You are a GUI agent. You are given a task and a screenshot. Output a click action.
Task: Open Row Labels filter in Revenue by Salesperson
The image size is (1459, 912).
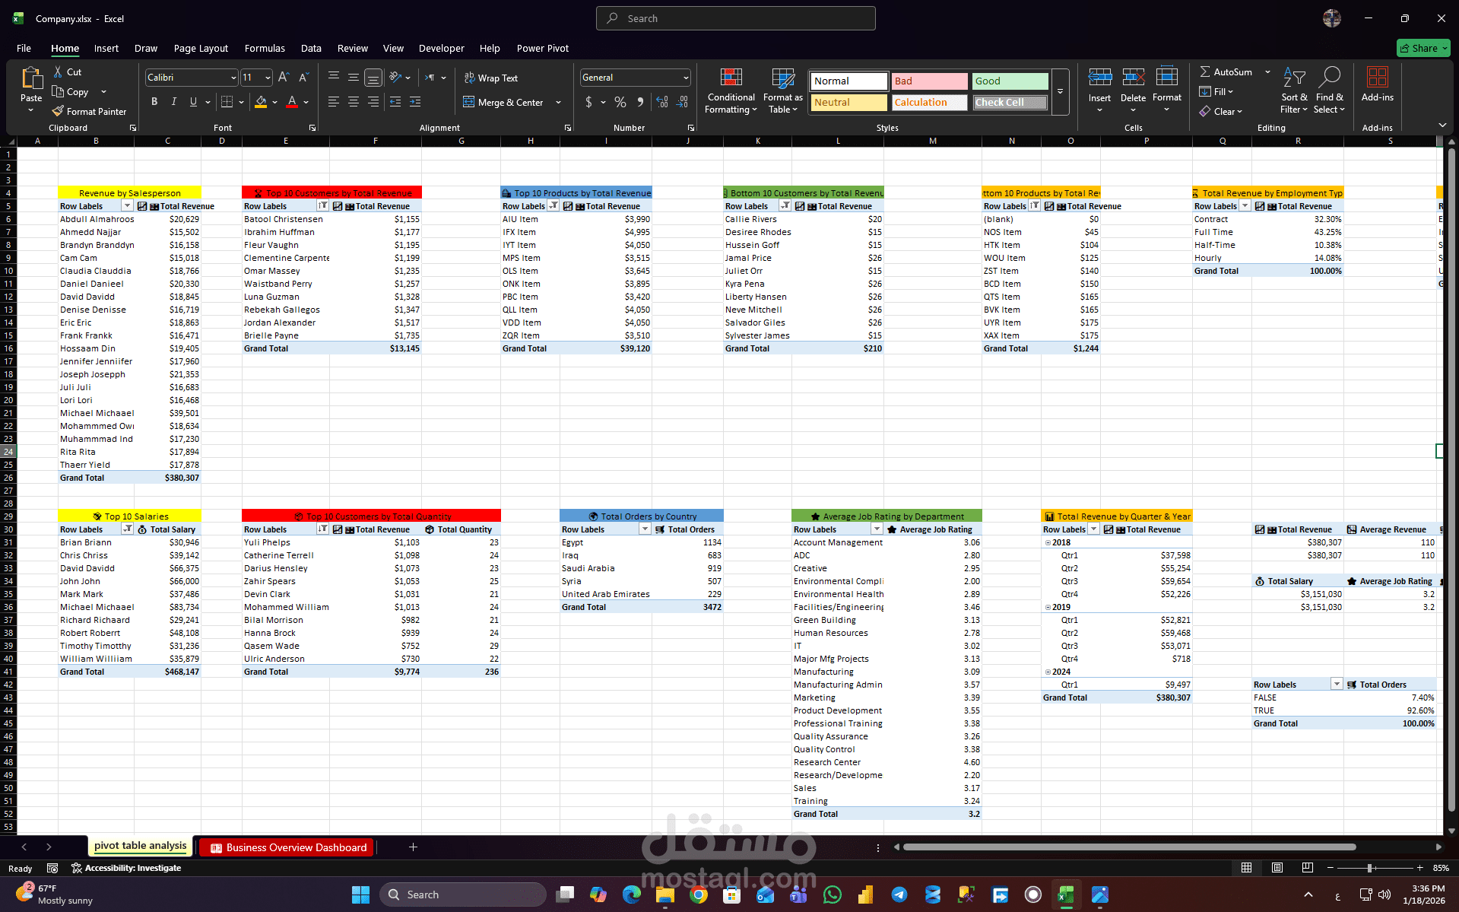127,206
